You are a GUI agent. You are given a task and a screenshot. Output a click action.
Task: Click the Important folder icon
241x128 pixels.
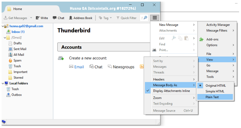(10, 72)
